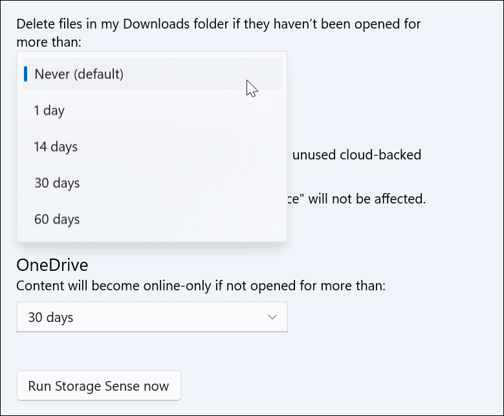Click the 'will not be affected' text
The image size is (504, 416).
coord(366,198)
